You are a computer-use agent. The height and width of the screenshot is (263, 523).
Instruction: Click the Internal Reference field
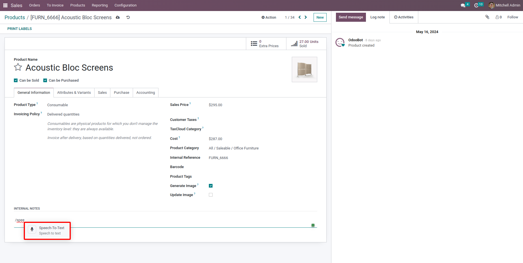click(263, 158)
